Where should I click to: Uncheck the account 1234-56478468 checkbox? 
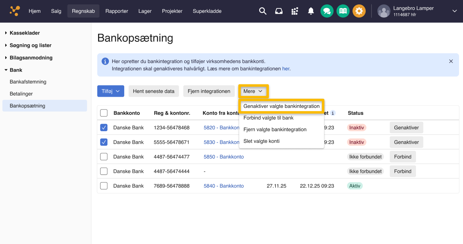(x=104, y=128)
